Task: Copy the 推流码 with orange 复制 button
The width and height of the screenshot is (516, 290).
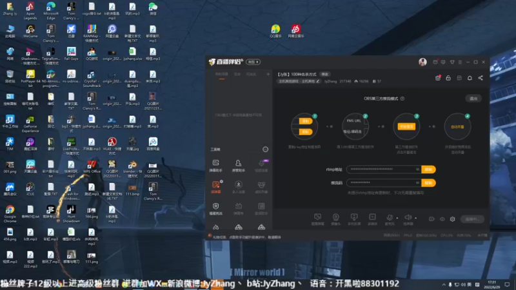Action: coord(428,183)
